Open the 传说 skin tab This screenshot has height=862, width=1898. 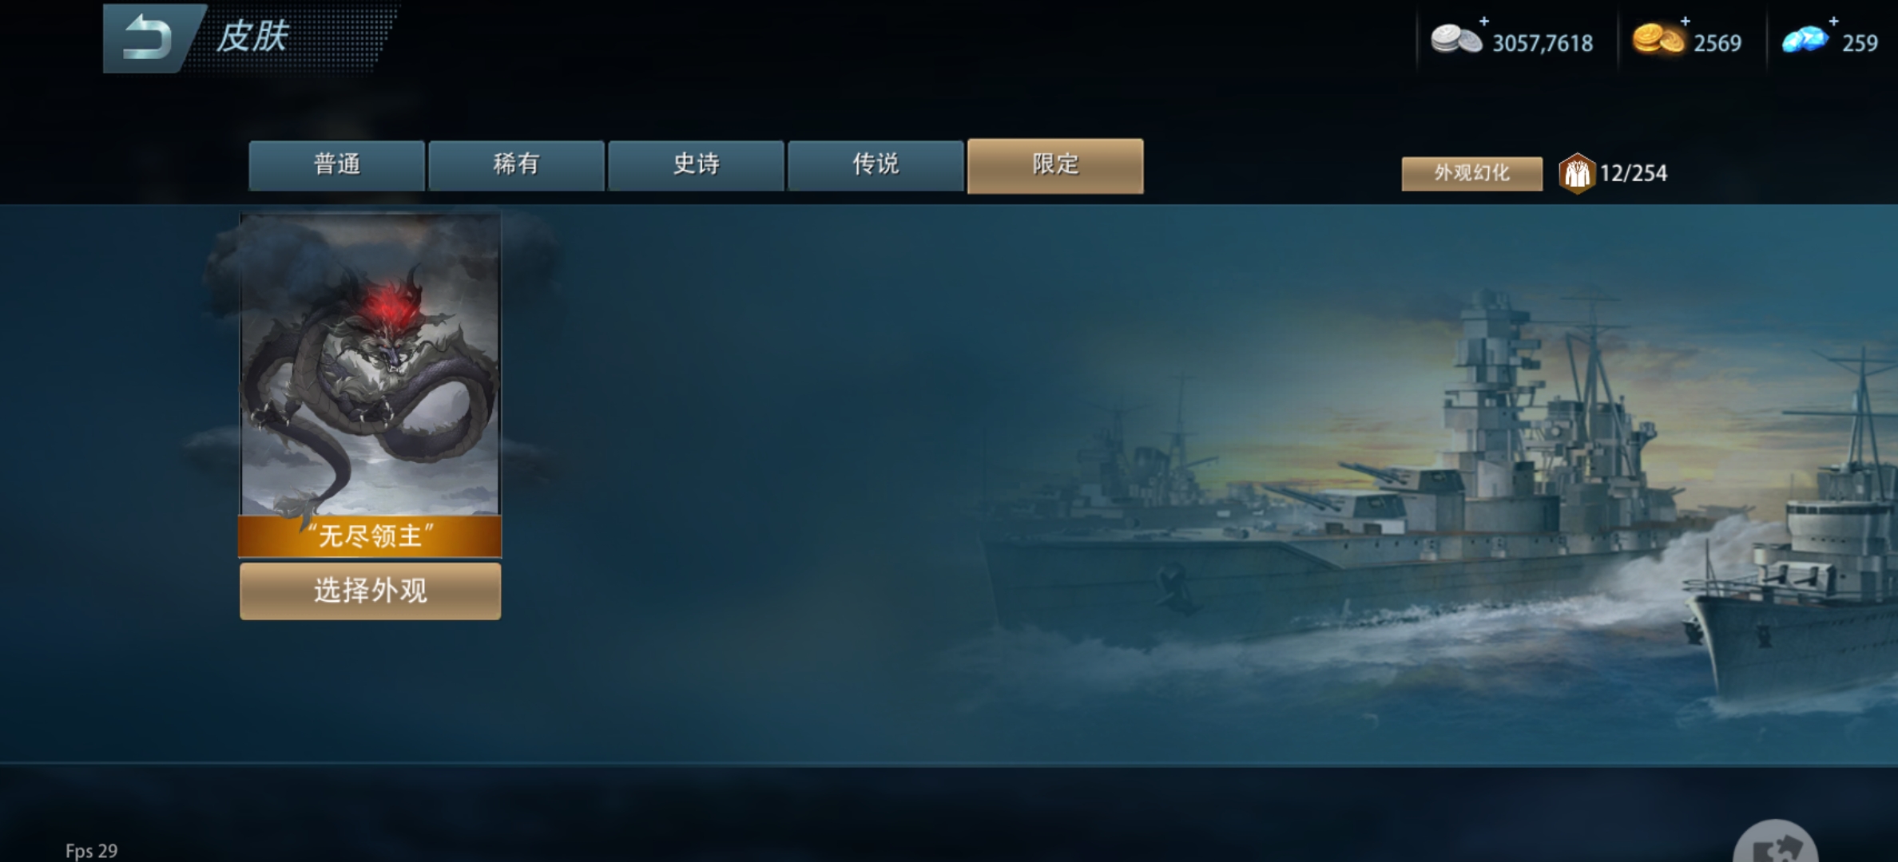876,165
